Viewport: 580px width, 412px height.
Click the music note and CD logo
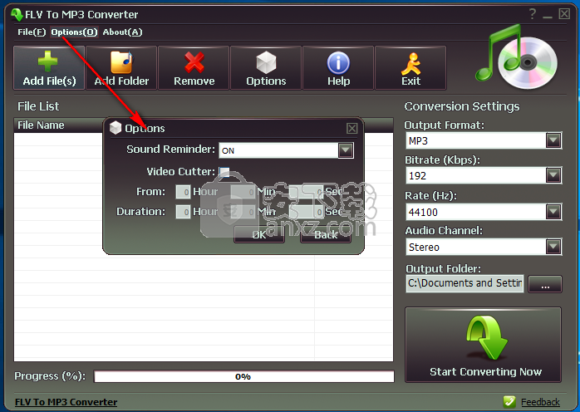(x=516, y=57)
